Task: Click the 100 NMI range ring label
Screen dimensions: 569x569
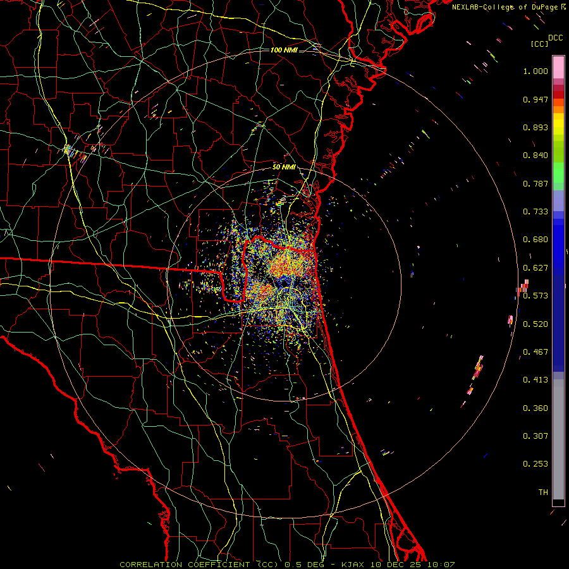Action: pyautogui.click(x=284, y=50)
